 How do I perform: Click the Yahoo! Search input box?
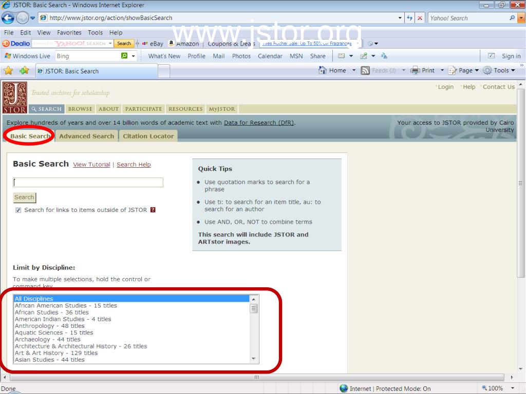(x=468, y=18)
